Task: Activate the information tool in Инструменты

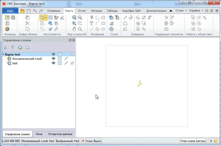Action: 50,23
